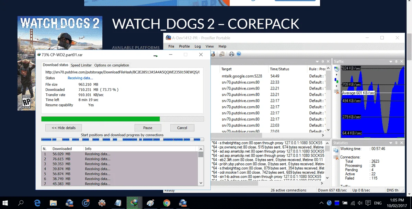Screen dimensions: 412x209
Task: Open File Explorer from the taskbar
Action: coord(53,202)
